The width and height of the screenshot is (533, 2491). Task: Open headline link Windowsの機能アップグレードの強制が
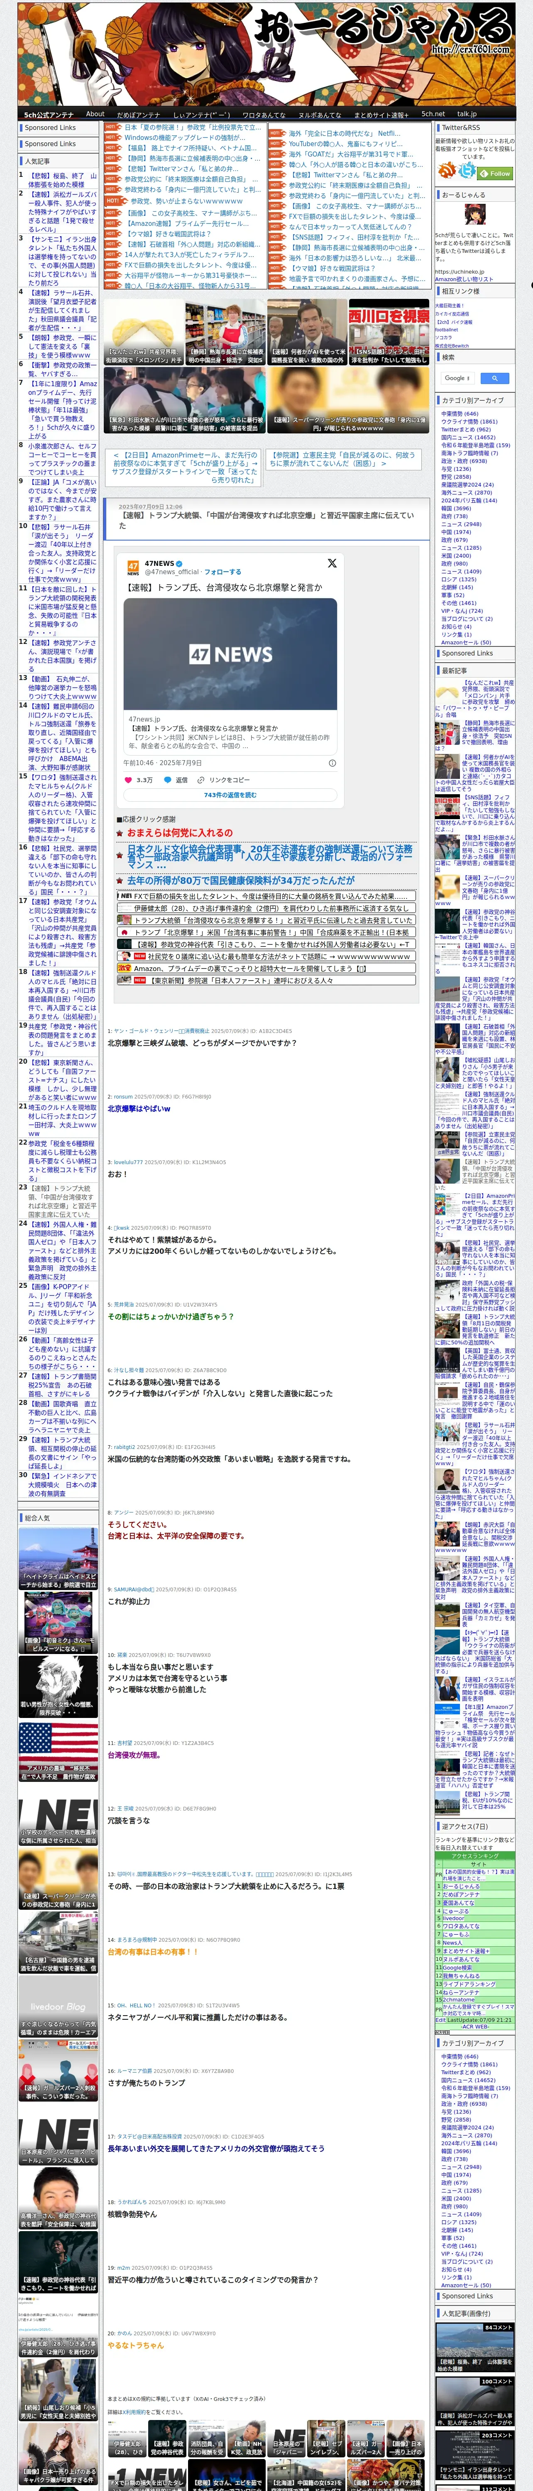(x=184, y=137)
